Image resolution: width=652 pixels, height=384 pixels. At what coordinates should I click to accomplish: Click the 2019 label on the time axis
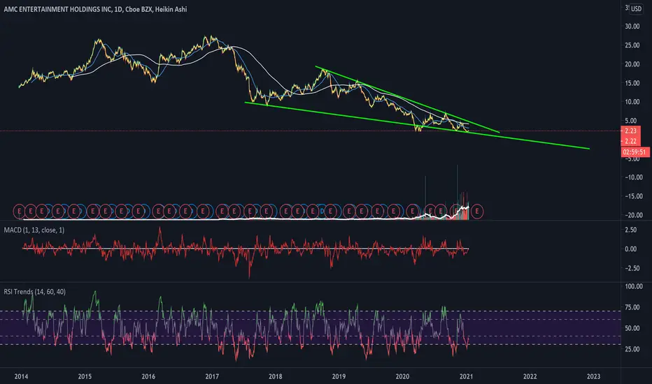[339, 376]
